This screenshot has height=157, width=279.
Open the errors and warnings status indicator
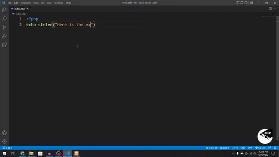point(7,148)
